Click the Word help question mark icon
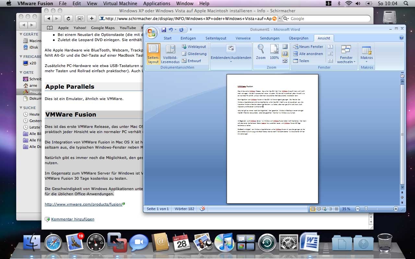Image resolution: width=415 pixels, height=259 pixels. 401,38
